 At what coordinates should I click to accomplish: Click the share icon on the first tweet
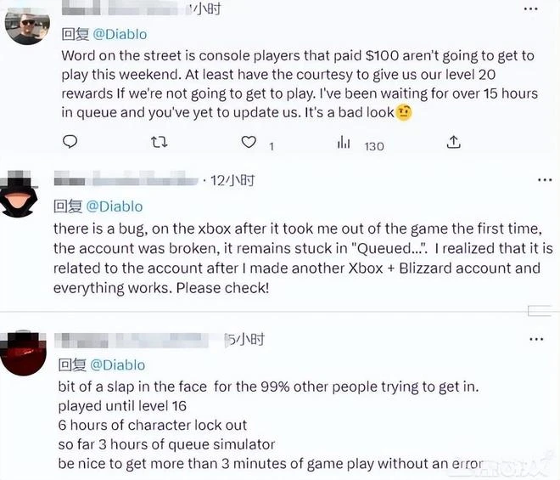tap(455, 143)
